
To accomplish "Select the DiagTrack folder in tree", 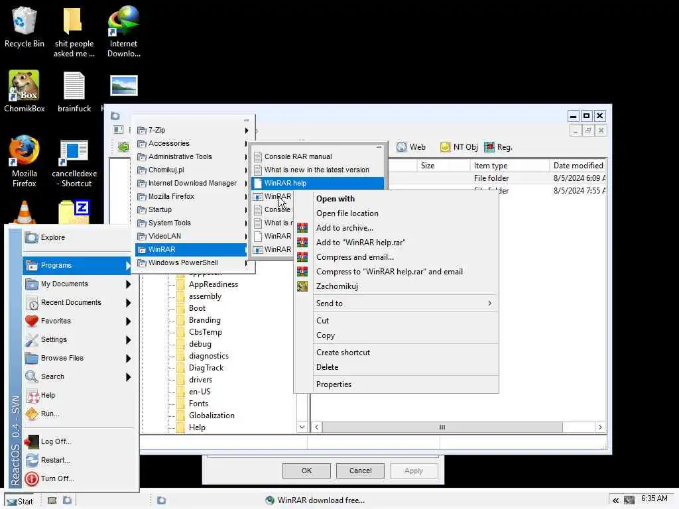I will [x=206, y=368].
